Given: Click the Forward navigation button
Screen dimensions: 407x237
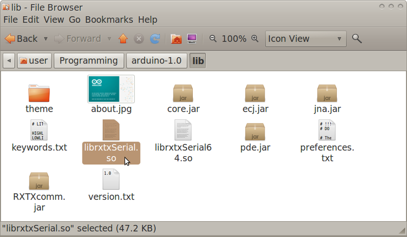Looking at the screenshot, I should point(78,39).
